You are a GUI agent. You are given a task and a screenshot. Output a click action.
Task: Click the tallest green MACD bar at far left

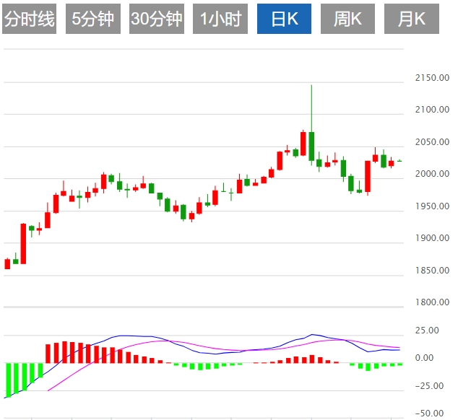coord(8,380)
